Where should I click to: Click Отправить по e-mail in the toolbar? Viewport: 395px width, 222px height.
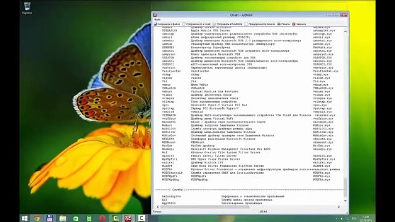pos(196,24)
